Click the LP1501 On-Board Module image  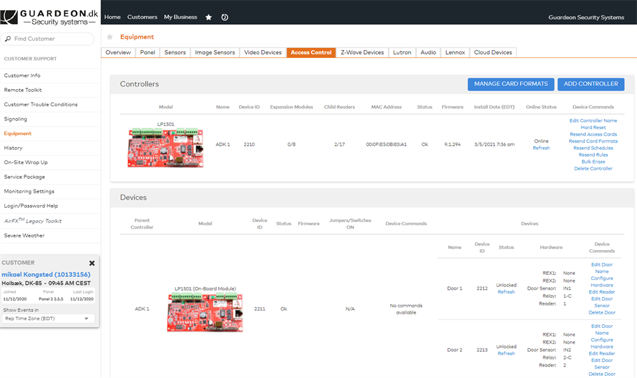(205, 312)
